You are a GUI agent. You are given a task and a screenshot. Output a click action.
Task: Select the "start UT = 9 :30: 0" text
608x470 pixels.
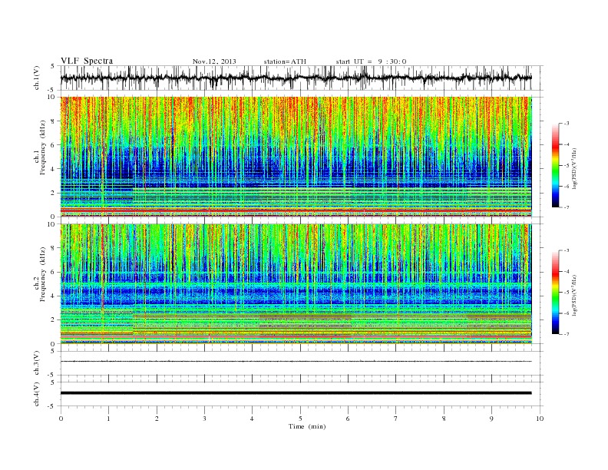coord(371,61)
